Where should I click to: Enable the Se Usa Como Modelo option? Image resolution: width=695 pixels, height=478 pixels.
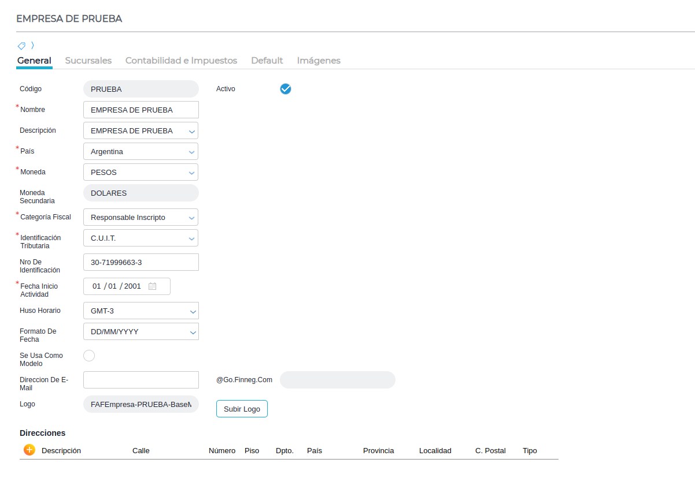pyautogui.click(x=89, y=356)
